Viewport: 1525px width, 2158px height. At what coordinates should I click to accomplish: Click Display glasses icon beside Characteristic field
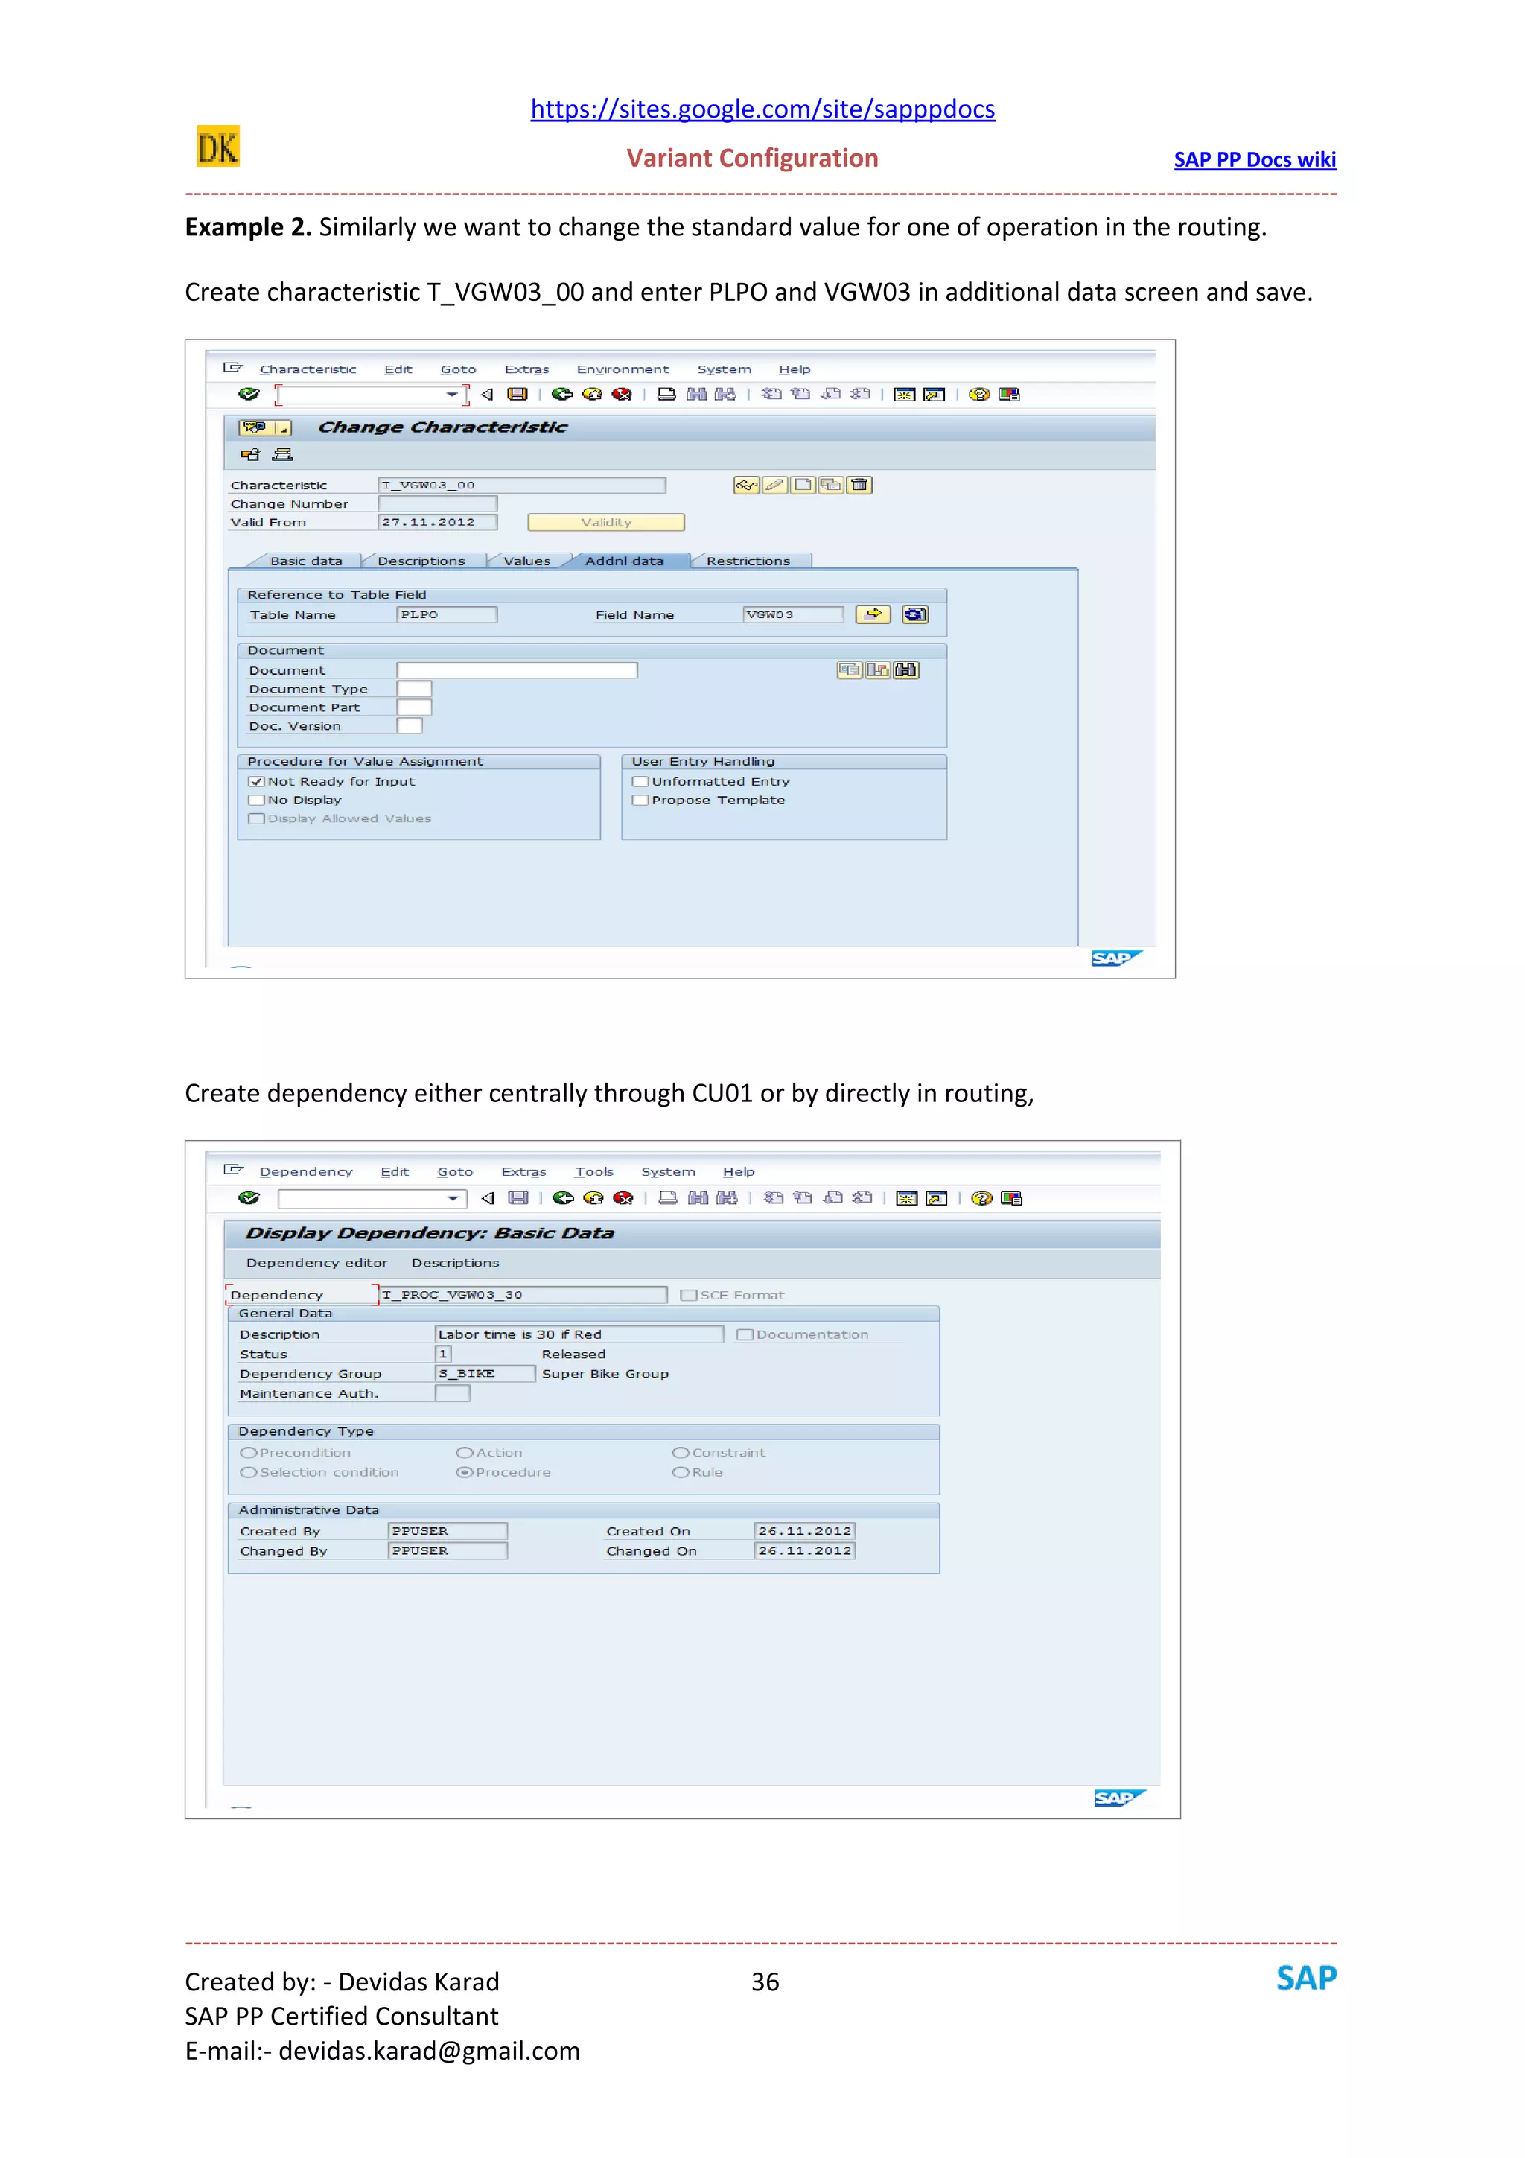747,485
